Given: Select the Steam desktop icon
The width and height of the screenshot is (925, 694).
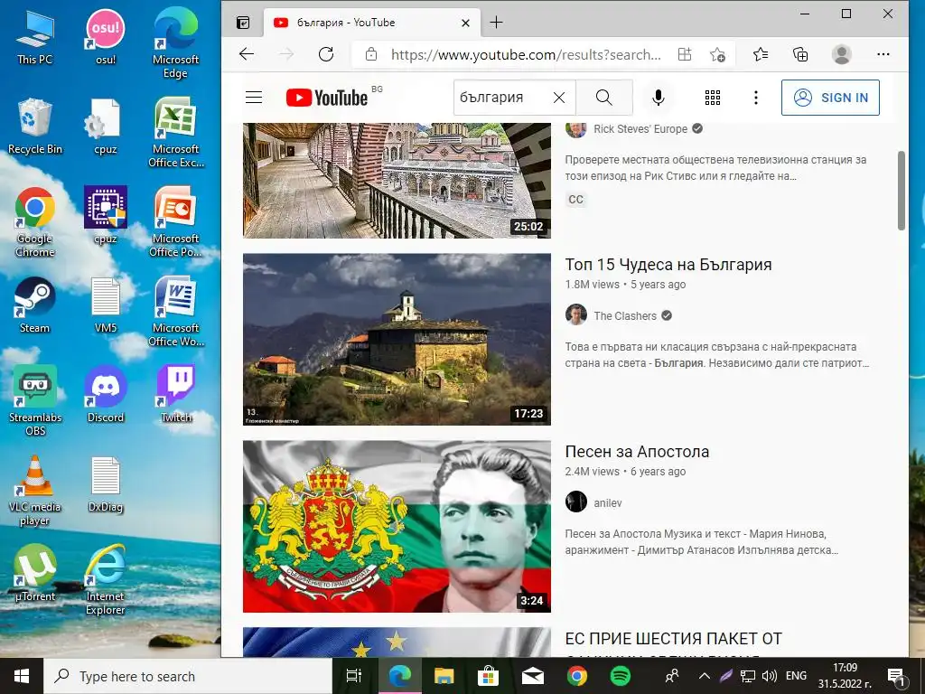Looking at the screenshot, I should click(x=35, y=305).
